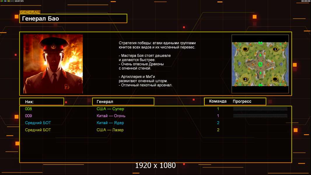Click start position 2 marker on minimap

tap(245, 79)
